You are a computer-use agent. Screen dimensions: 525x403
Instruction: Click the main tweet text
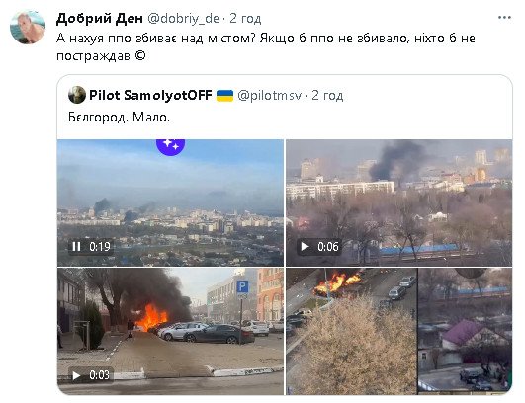click(x=266, y=46)
